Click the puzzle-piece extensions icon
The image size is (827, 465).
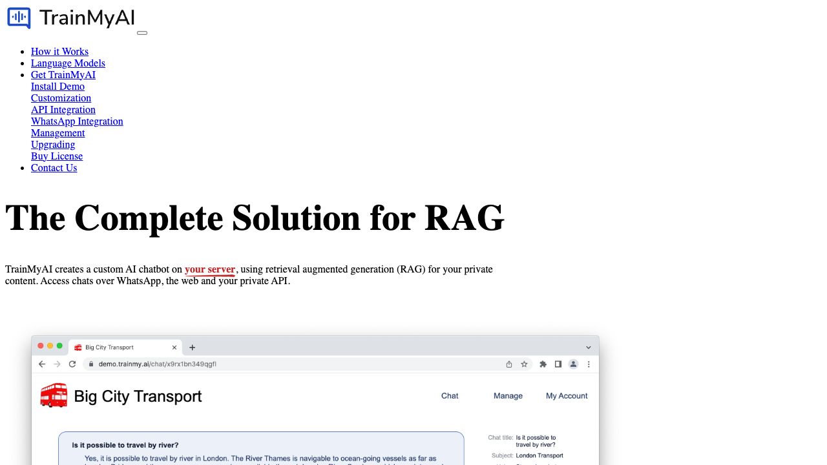(x=543, y=364)
